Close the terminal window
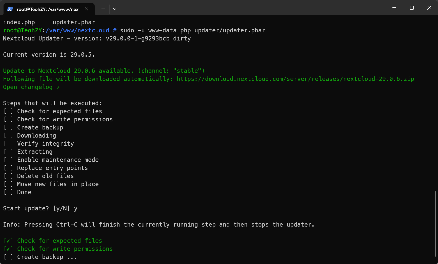Viewport: 438px width, 264px height. tap(429, 8)
